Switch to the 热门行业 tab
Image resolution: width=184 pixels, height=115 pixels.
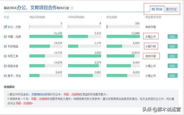click(157, 9)
